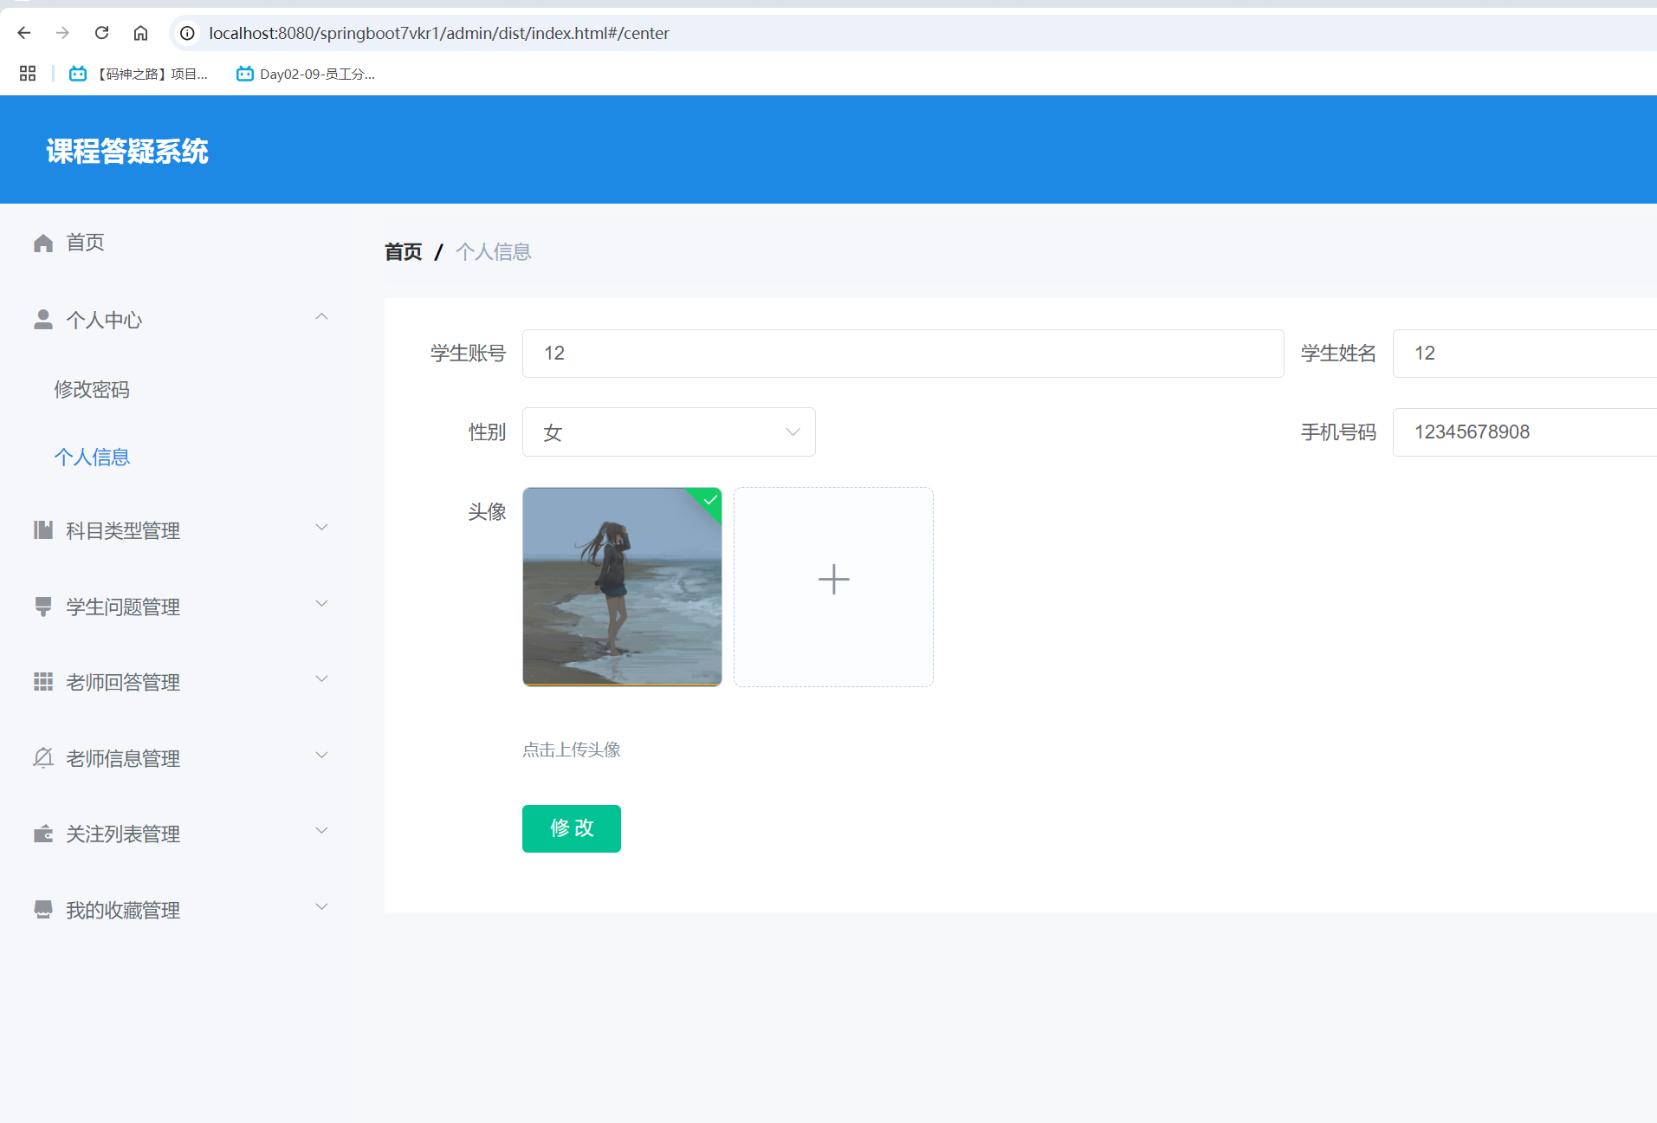Click the plus upload box

833,587
